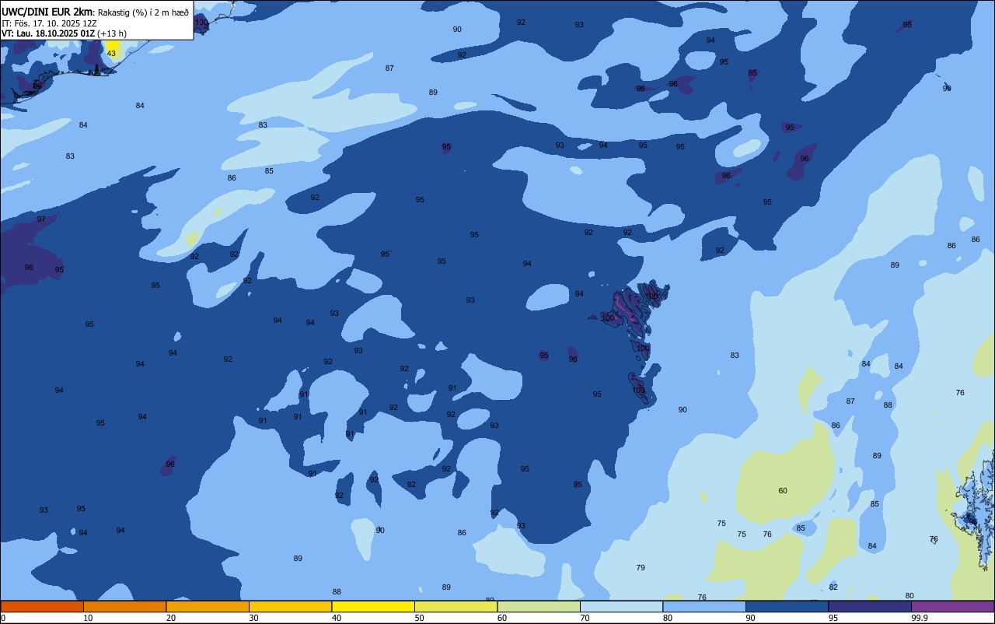The image size is (995, 624).
Task: Pick the pale green 60–70 legend swatch
Action: [x=539, y=606]
